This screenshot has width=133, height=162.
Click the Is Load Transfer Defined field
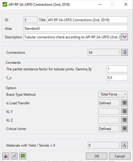pos(109,103)
